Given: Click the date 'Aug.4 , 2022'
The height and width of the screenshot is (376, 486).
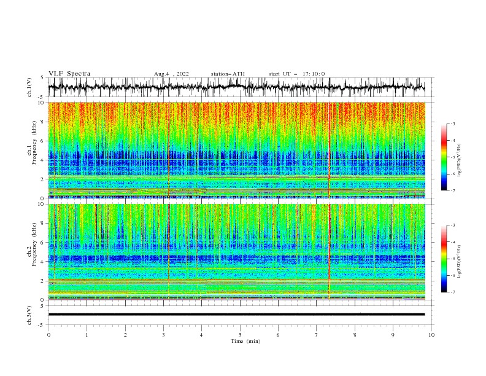Looking at the screenshot, I should pos(171,74).
